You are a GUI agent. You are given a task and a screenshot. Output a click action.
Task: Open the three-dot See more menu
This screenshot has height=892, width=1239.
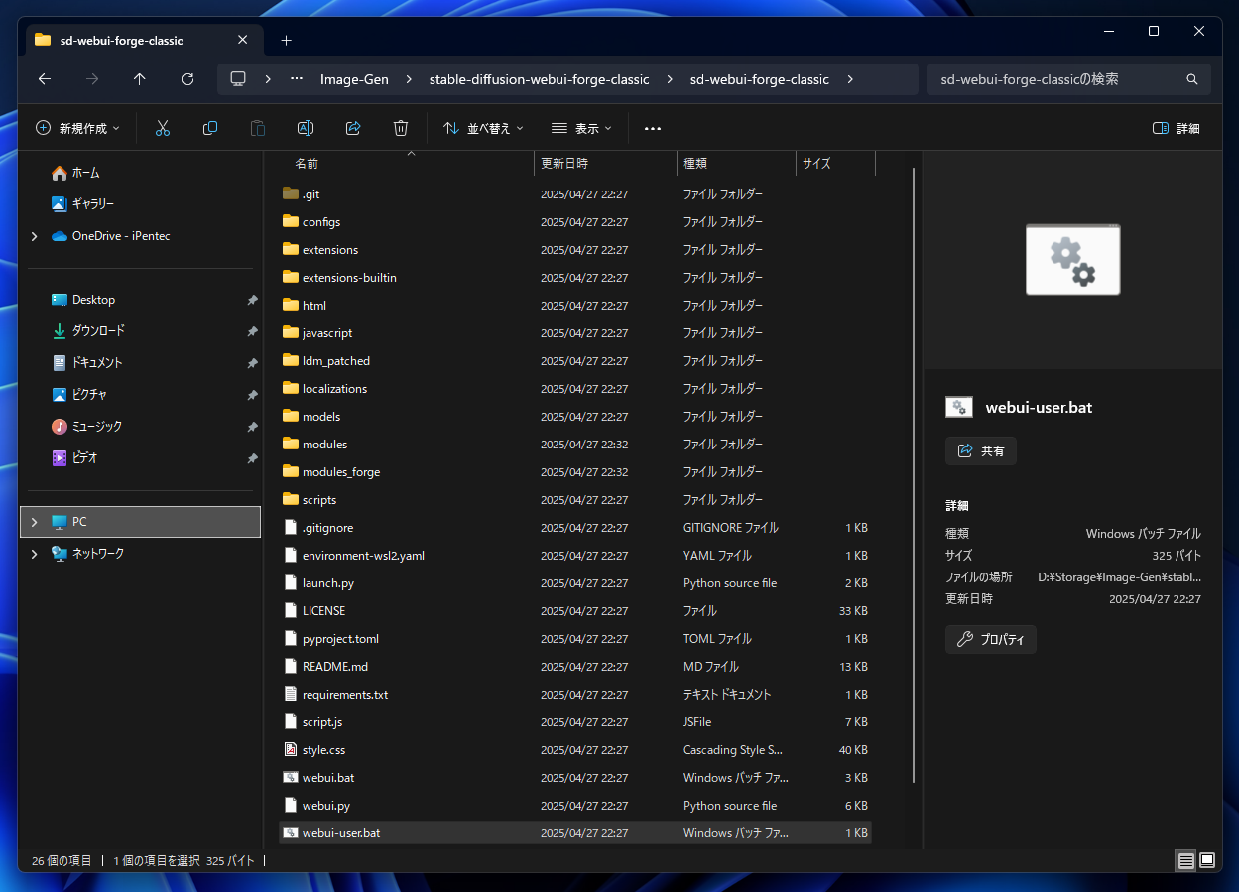pos(652,128)
